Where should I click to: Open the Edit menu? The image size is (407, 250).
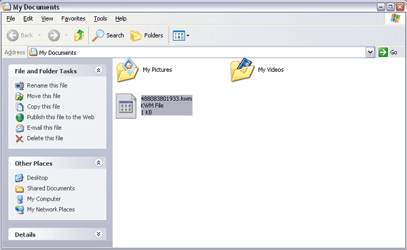coord(28,19)
